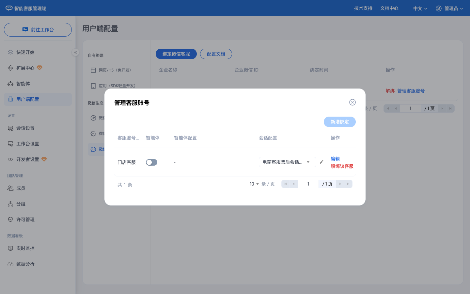
Task: Open 数据分析 in the sidebar
Action: [x=38, y=264]
